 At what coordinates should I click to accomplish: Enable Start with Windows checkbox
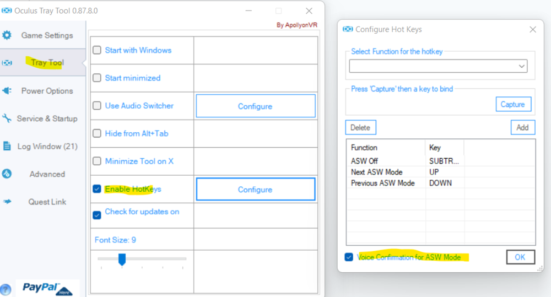coord(97,50)
